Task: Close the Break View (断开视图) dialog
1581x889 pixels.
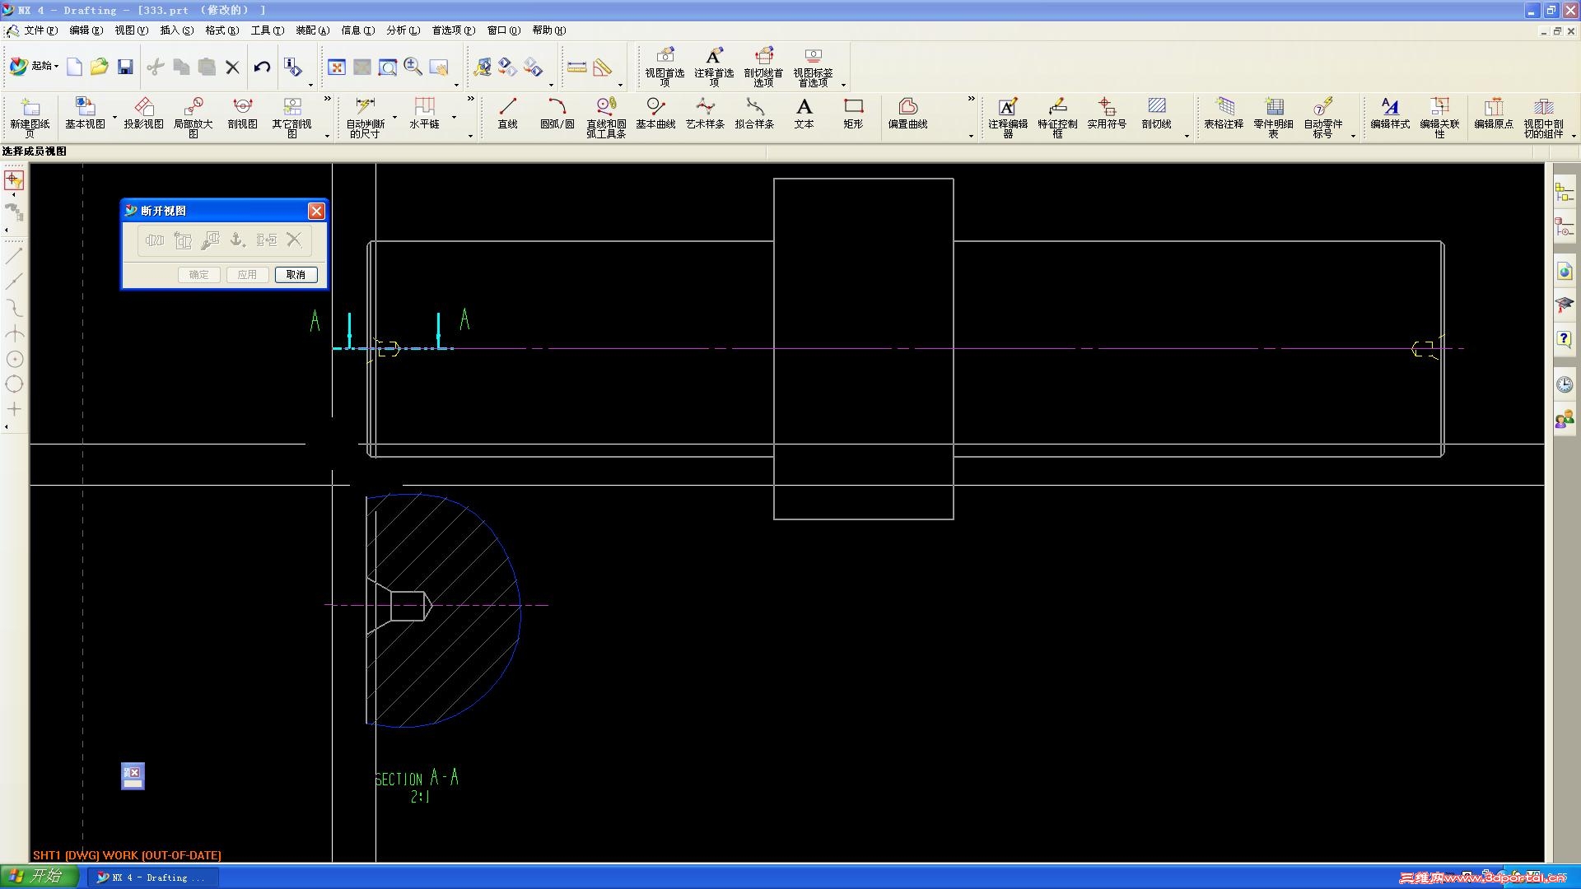Action: click(316, 212)
